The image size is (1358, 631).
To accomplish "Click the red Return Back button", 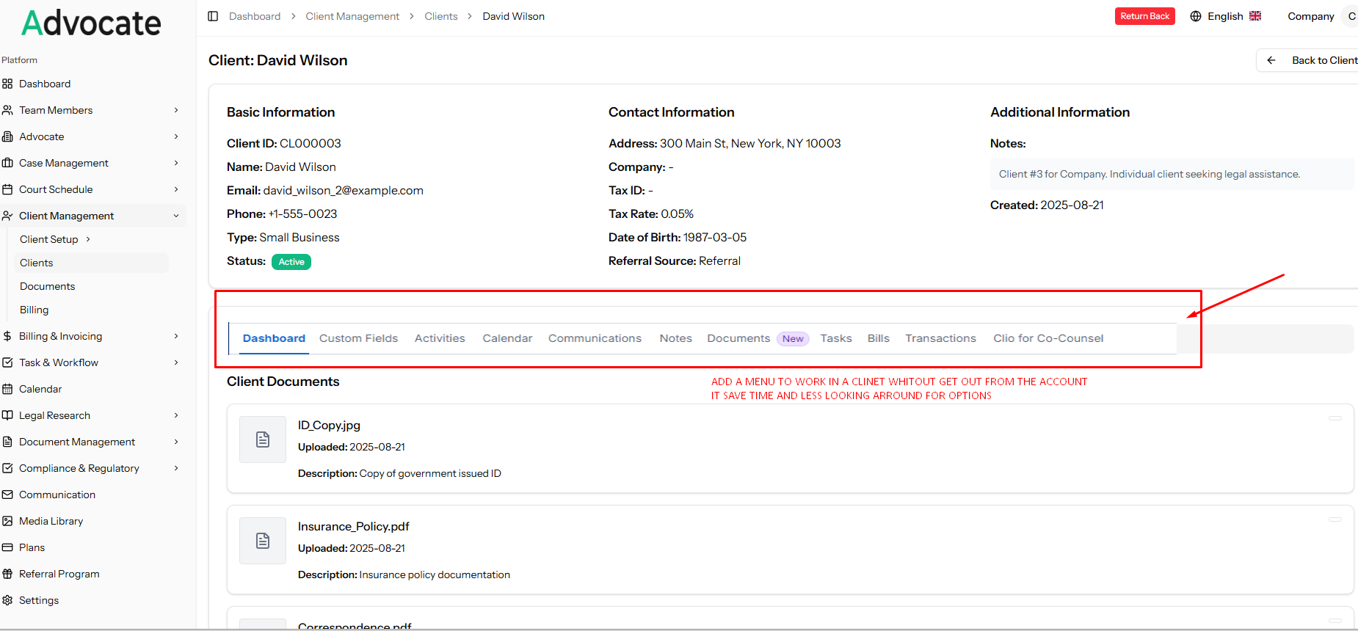I will click(1144, 16).
